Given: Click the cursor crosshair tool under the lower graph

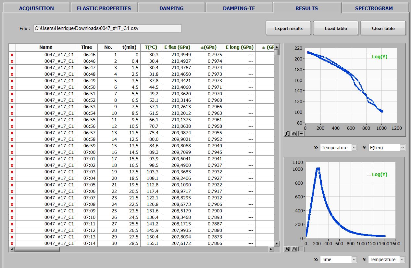Looking at the screenshot, I should coord(301,249).
